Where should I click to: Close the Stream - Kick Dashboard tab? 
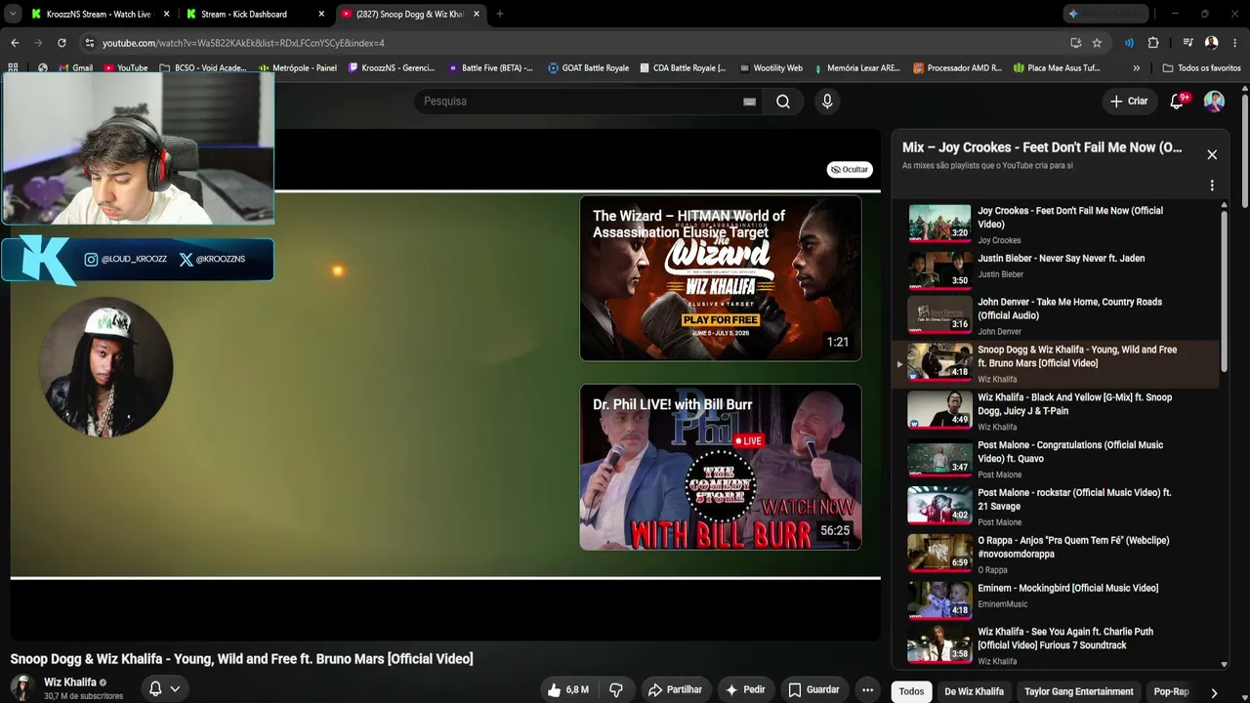pyautogui.click(x=321, y=14)
